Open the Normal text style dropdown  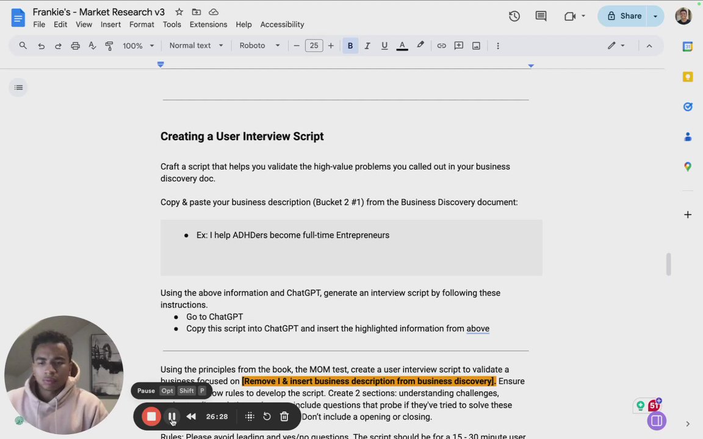tap(196, 46)
